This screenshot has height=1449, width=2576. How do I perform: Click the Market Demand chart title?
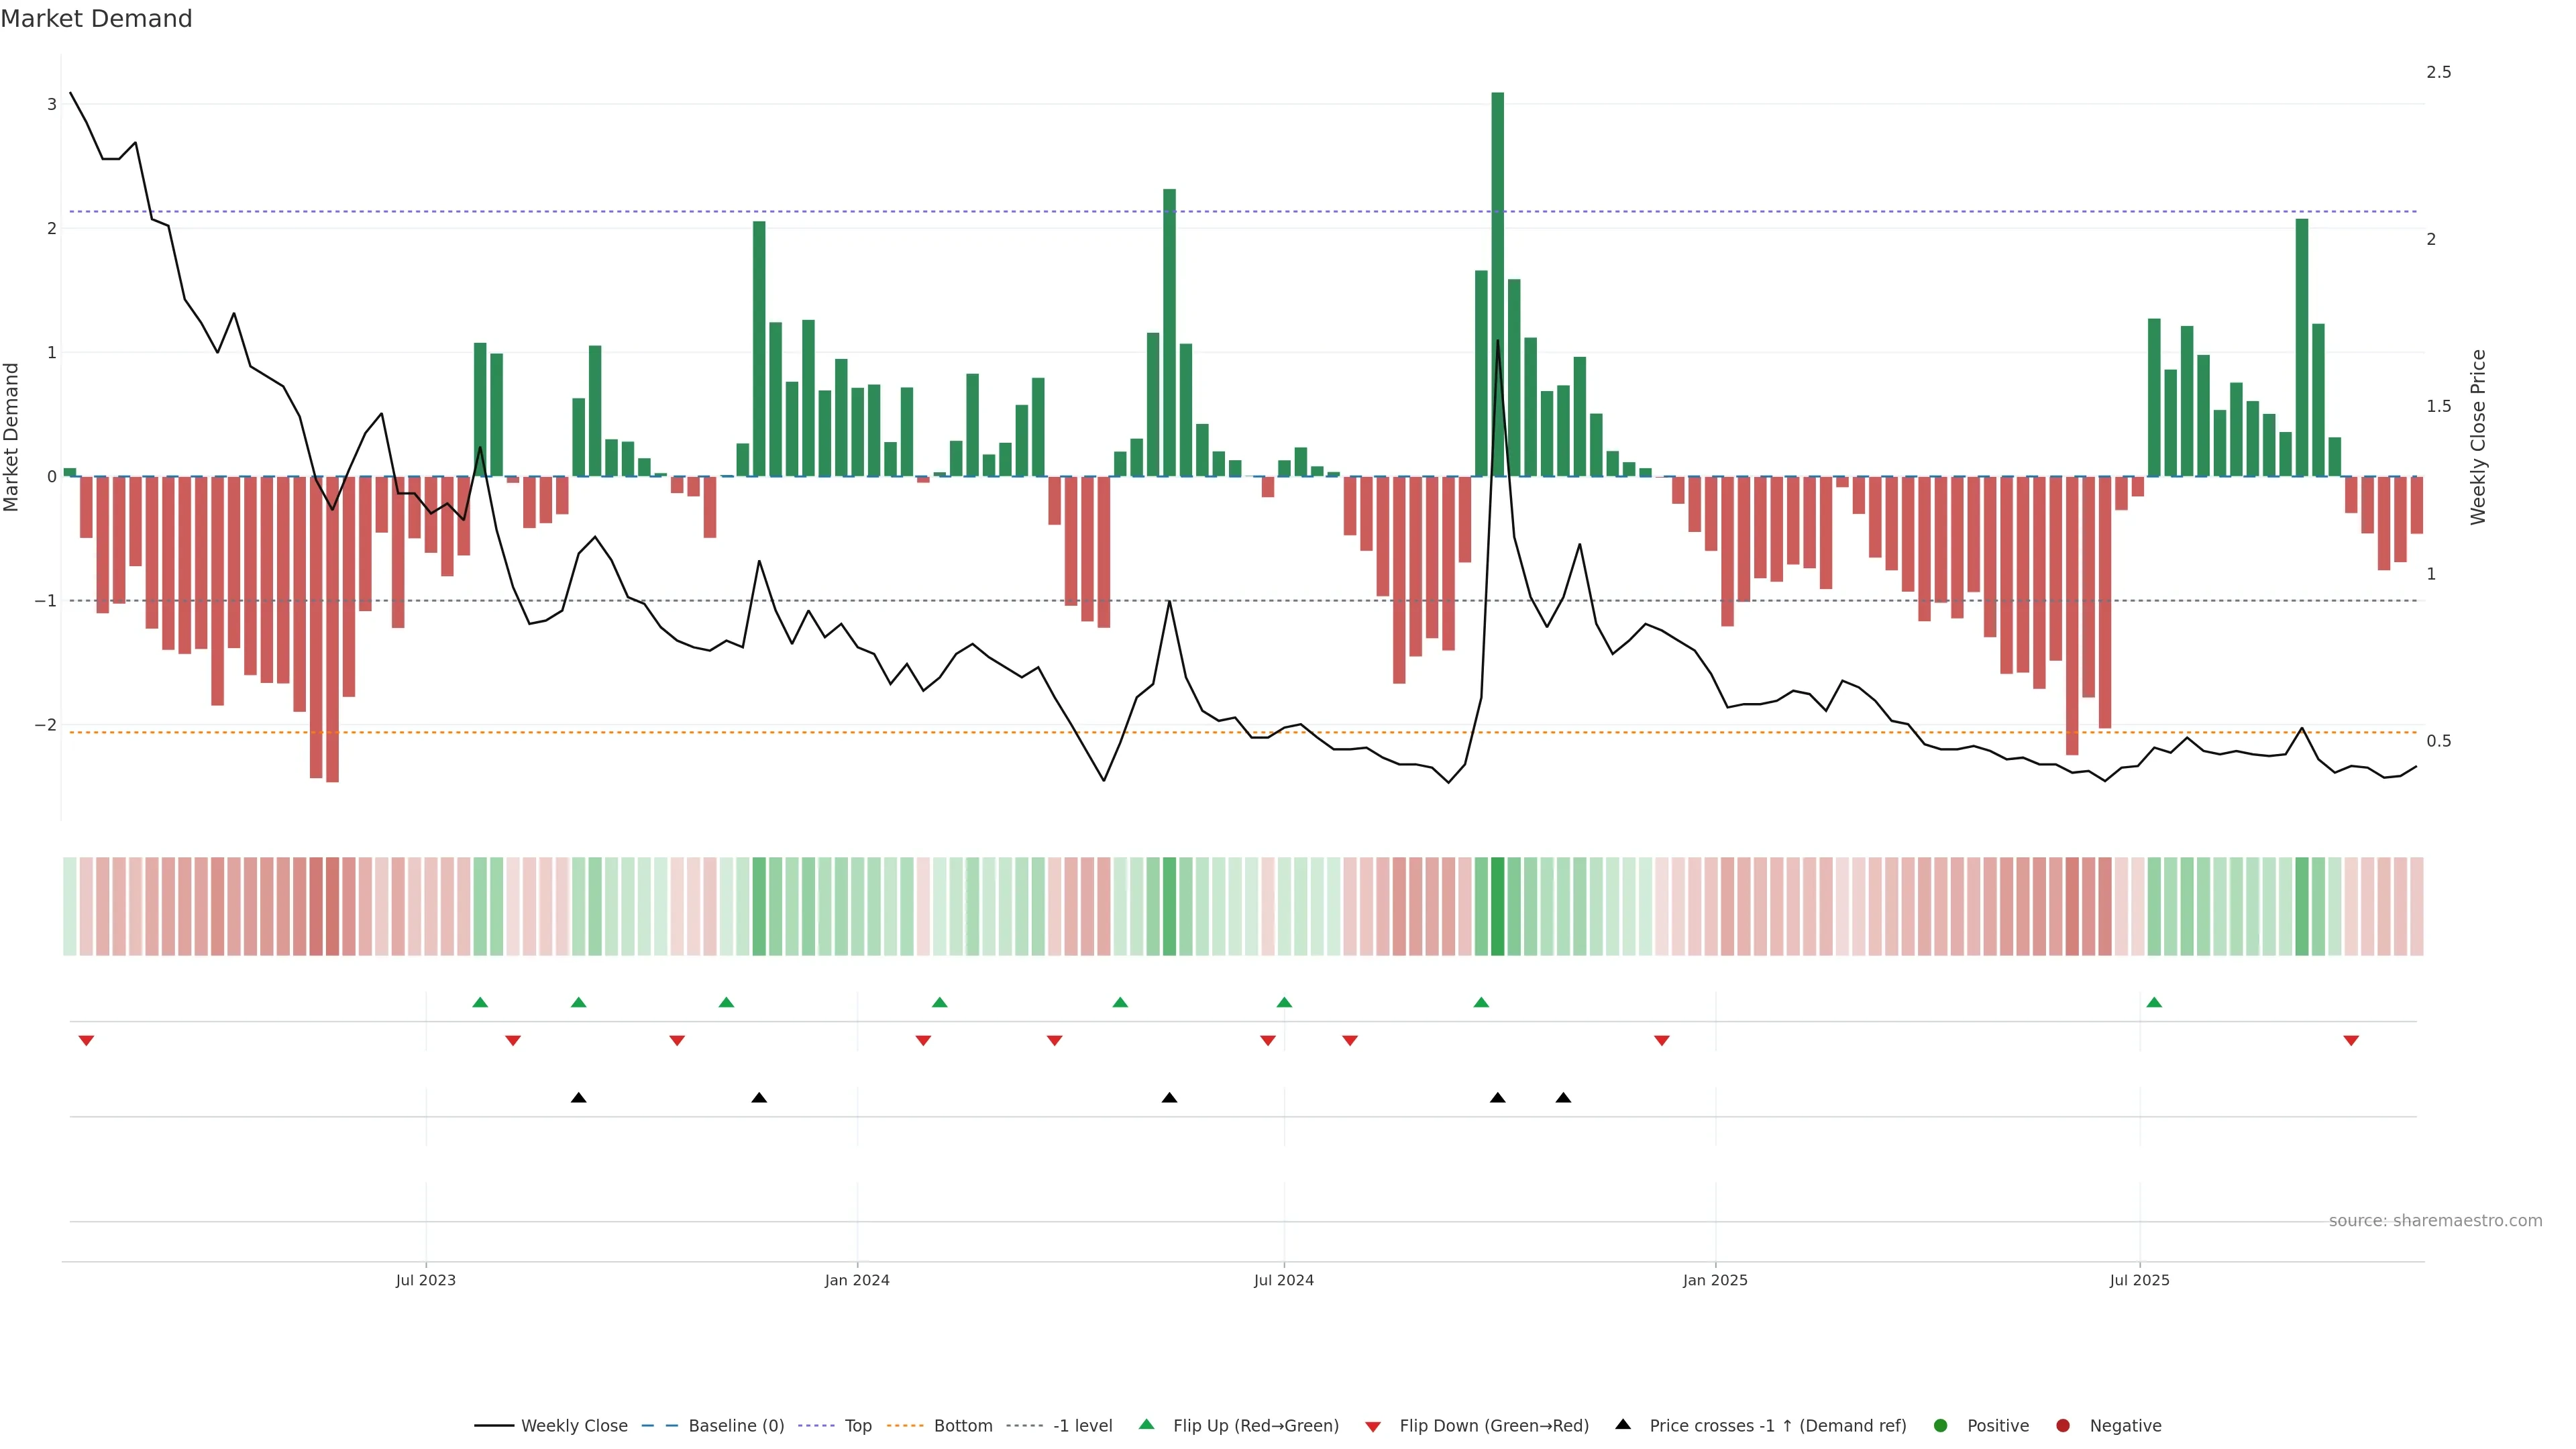tap(96, 19)
